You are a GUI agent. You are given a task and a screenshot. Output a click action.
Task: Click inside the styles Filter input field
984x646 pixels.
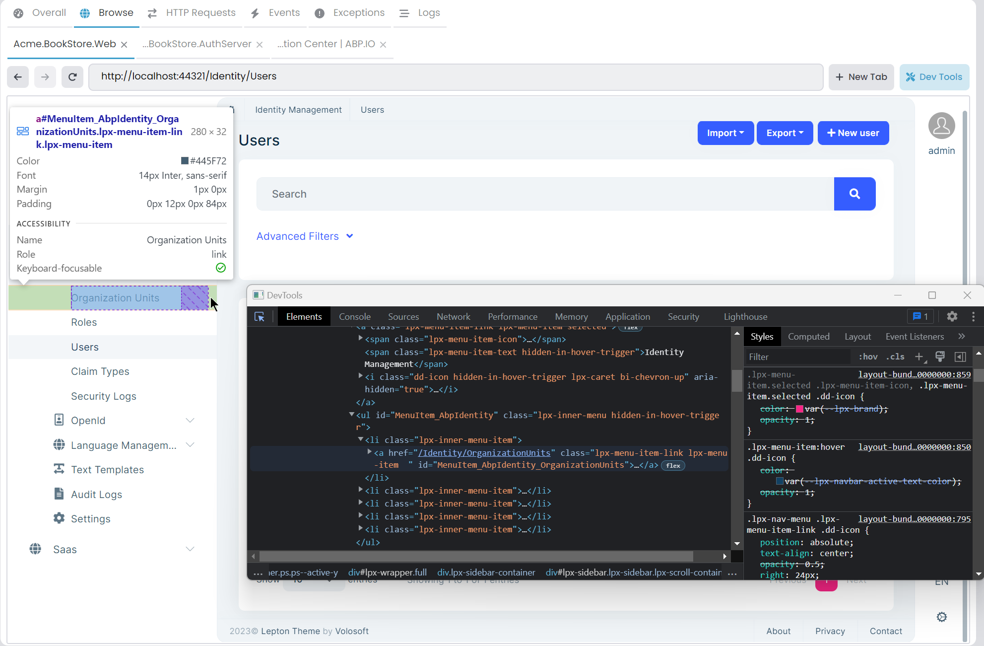(x=794, y=357)
